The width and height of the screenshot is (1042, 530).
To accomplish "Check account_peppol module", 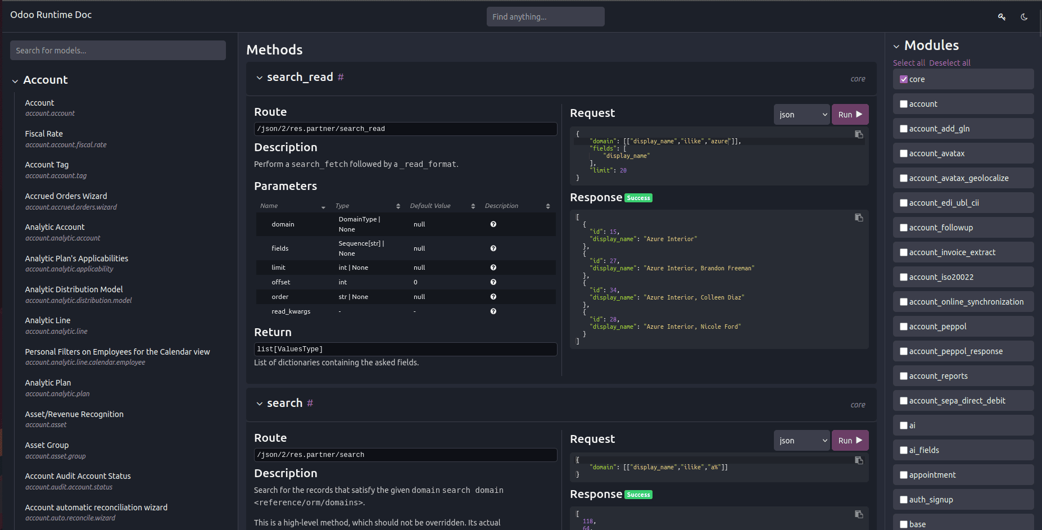I will click(x=904, y=327).
